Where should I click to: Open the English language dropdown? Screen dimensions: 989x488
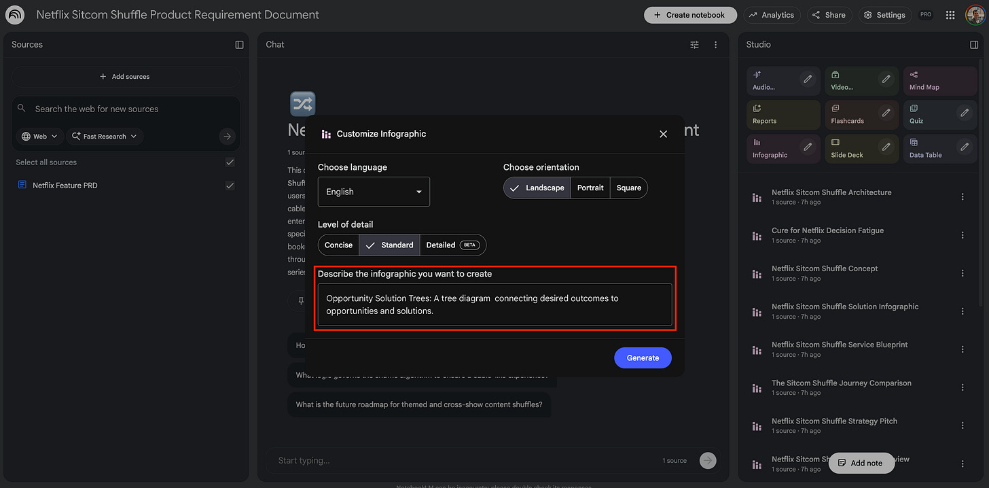(374, 192)
